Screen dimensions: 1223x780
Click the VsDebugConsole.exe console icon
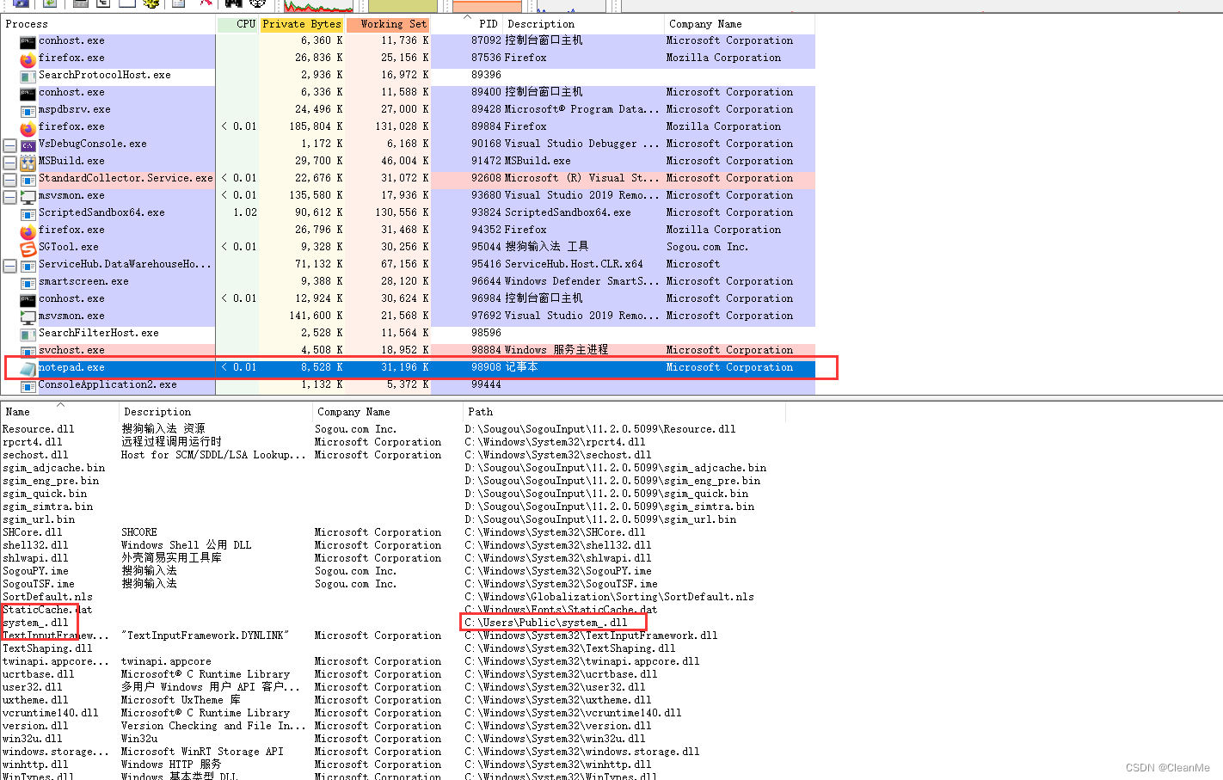[x=28, y=144]
